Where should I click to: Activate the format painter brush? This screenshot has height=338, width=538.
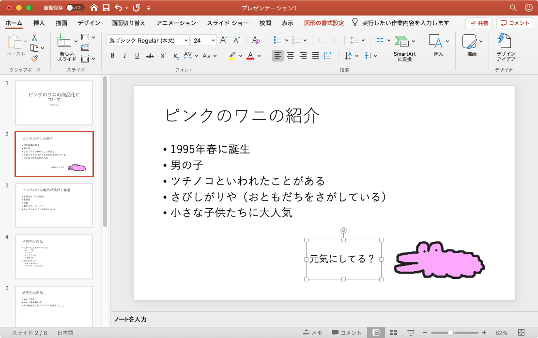[x=34, y=59]
